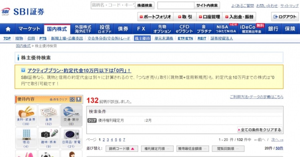
Task: Open the サイトマップ link
Action: click(289, 5)
